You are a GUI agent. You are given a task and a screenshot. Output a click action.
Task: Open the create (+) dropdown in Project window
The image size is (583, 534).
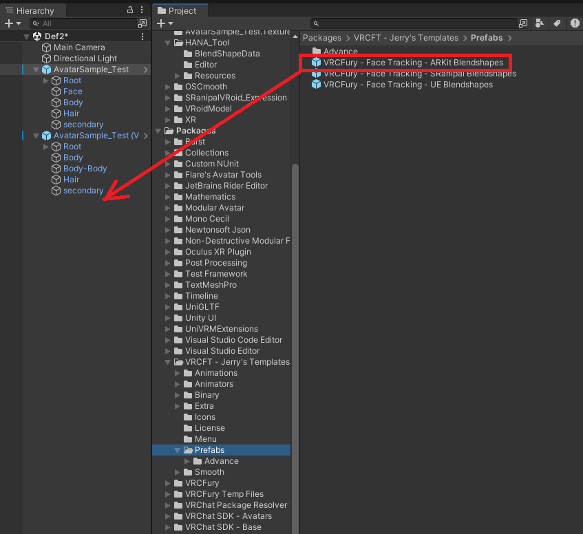[x=161, y=23]
